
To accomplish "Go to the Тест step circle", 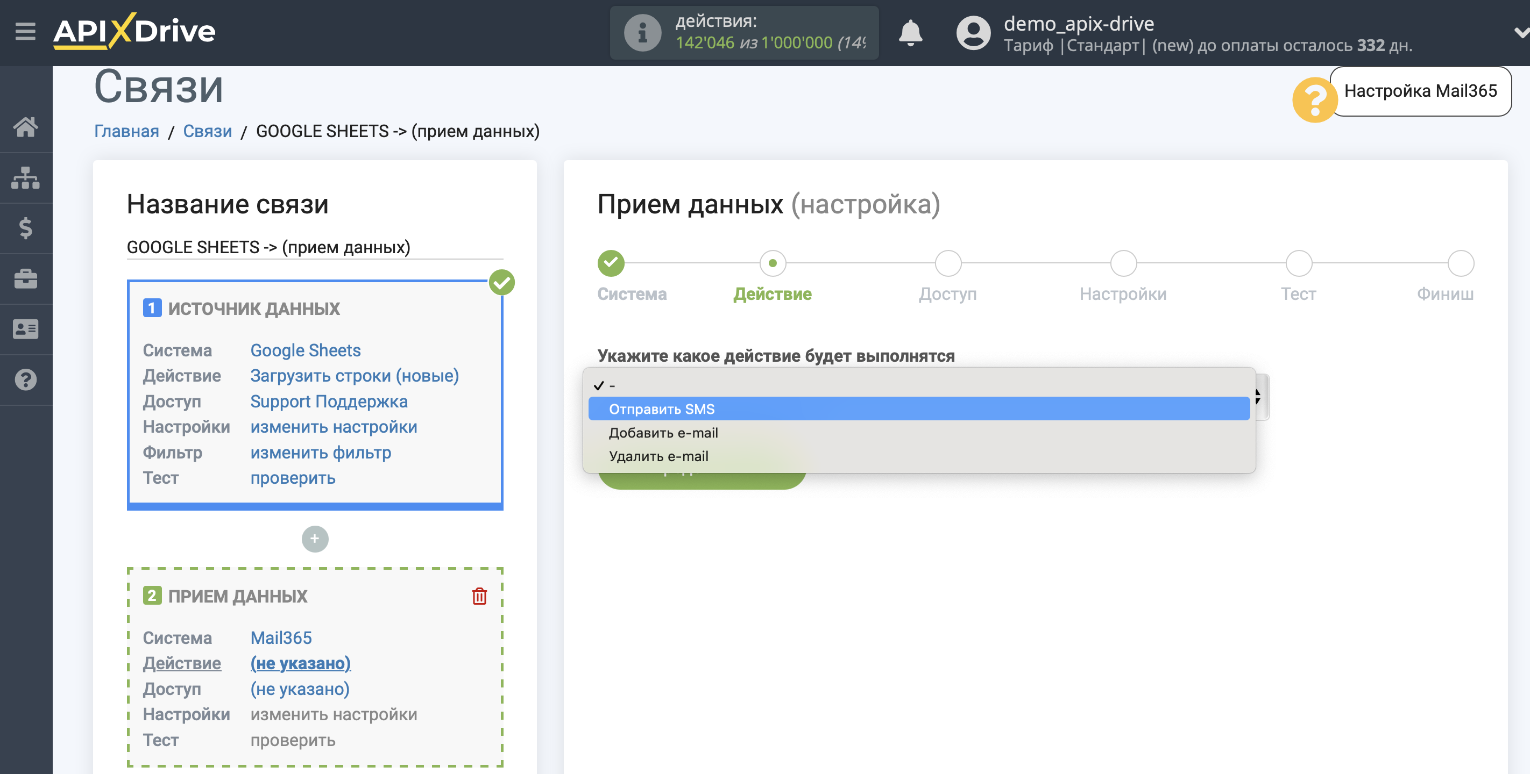I will click(1298, 263).
